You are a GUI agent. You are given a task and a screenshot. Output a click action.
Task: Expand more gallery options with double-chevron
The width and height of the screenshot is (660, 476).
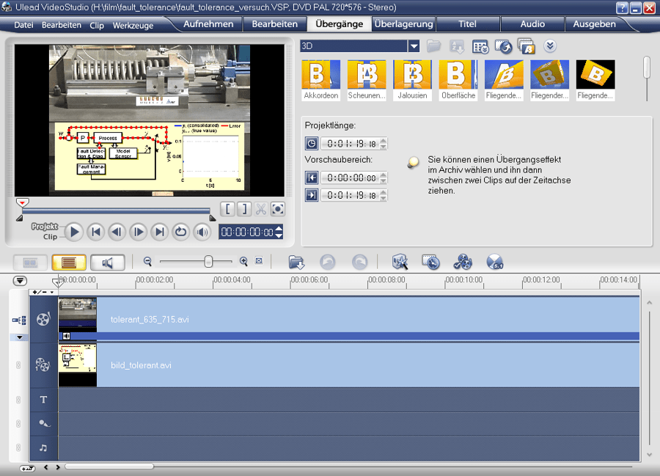tap(550, 45)
